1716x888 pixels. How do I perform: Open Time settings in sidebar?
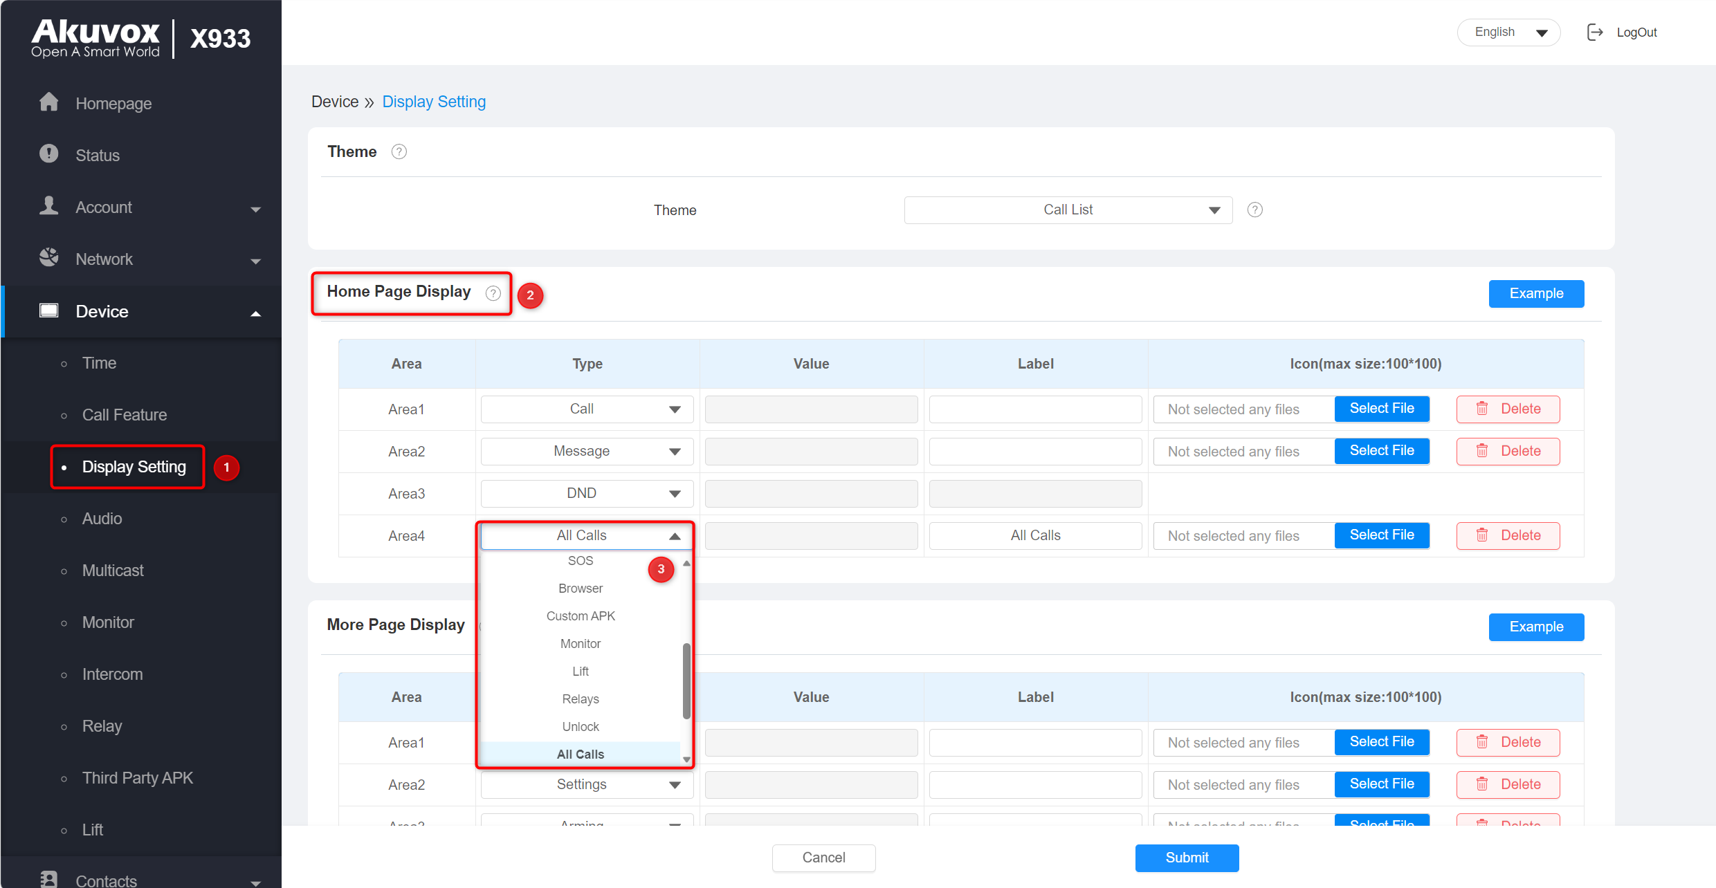99,363
